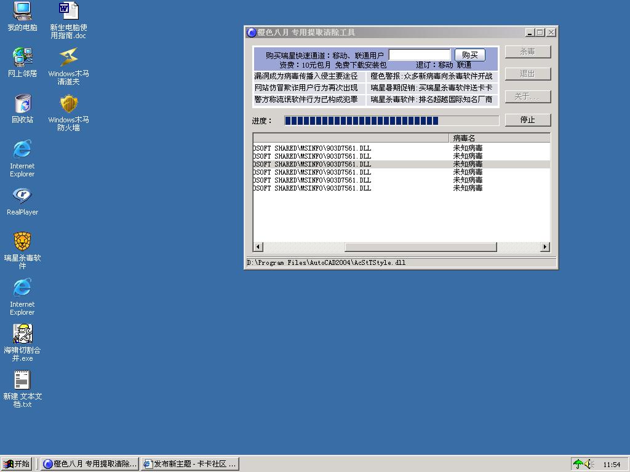Viewport: 630px width, 472px height.
Task: Select the Internet Explorer icon above RealPlayer
Action: tap(22, 150)
